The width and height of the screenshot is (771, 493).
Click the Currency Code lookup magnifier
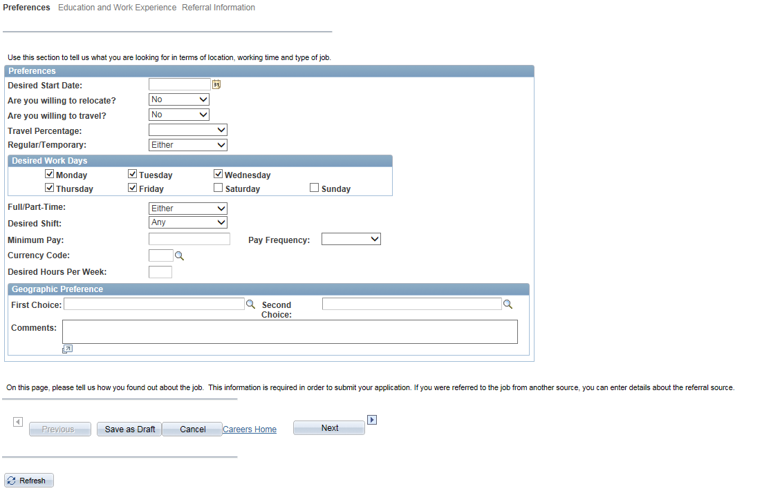(180, 256)
